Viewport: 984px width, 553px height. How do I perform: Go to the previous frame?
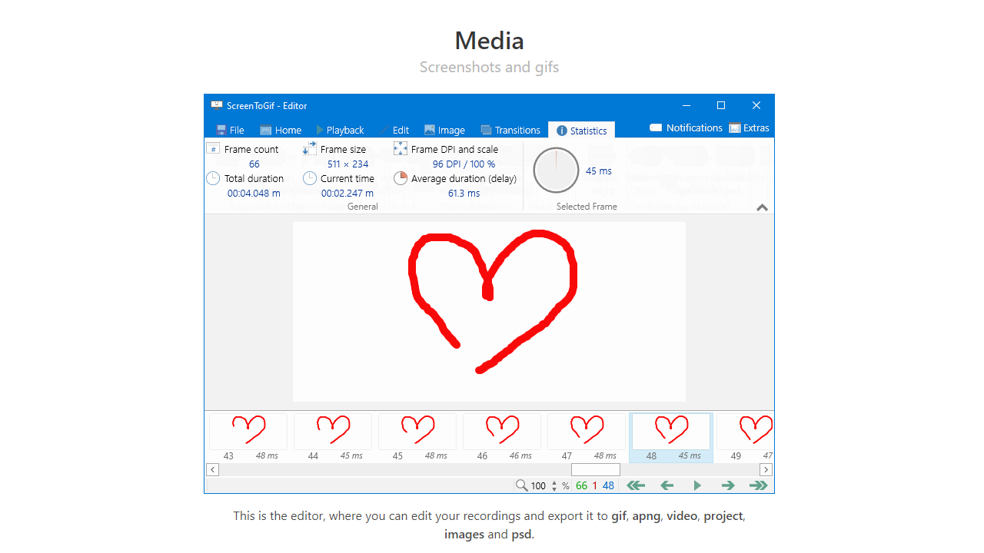(x=667, y=485)
